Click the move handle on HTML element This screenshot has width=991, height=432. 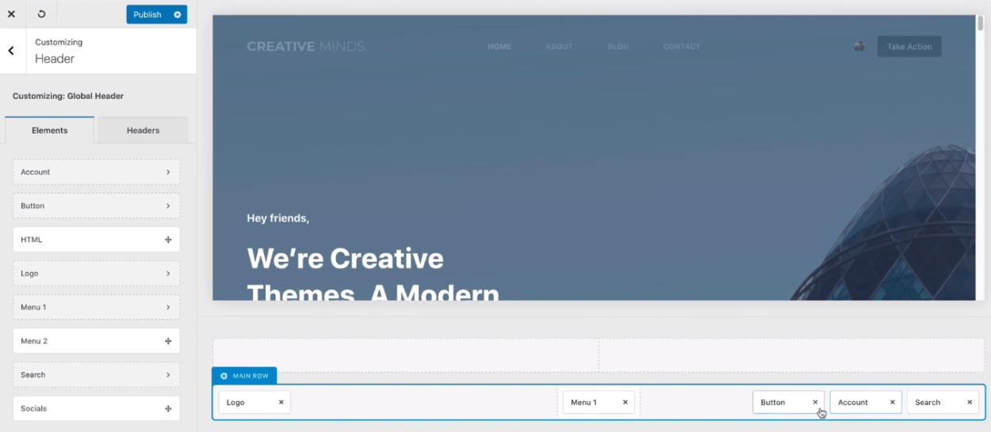[x=168, y=240]
